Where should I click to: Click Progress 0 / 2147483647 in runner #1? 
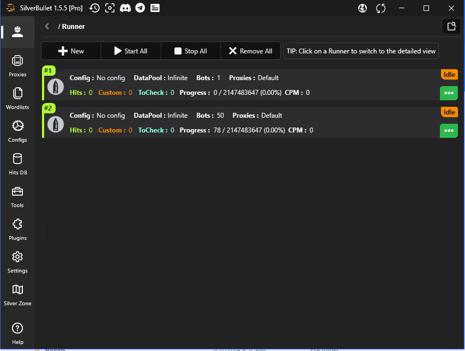click(231, 93)
